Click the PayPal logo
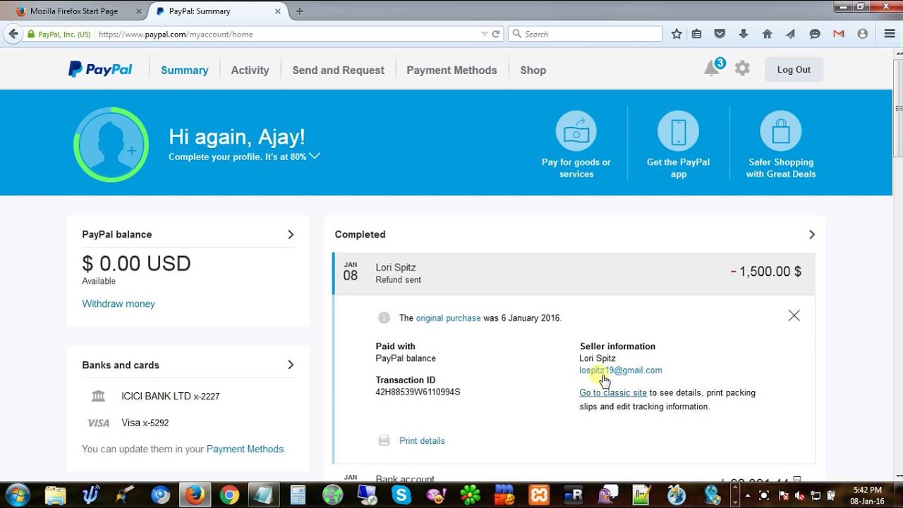This screenshot has height=508, width=903. click(x=100, y=69)
